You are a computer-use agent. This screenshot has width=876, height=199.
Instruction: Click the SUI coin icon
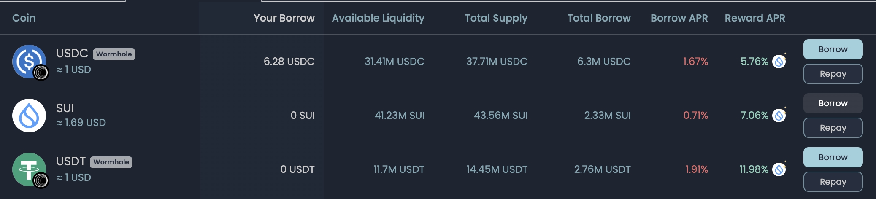coord(29,116)
